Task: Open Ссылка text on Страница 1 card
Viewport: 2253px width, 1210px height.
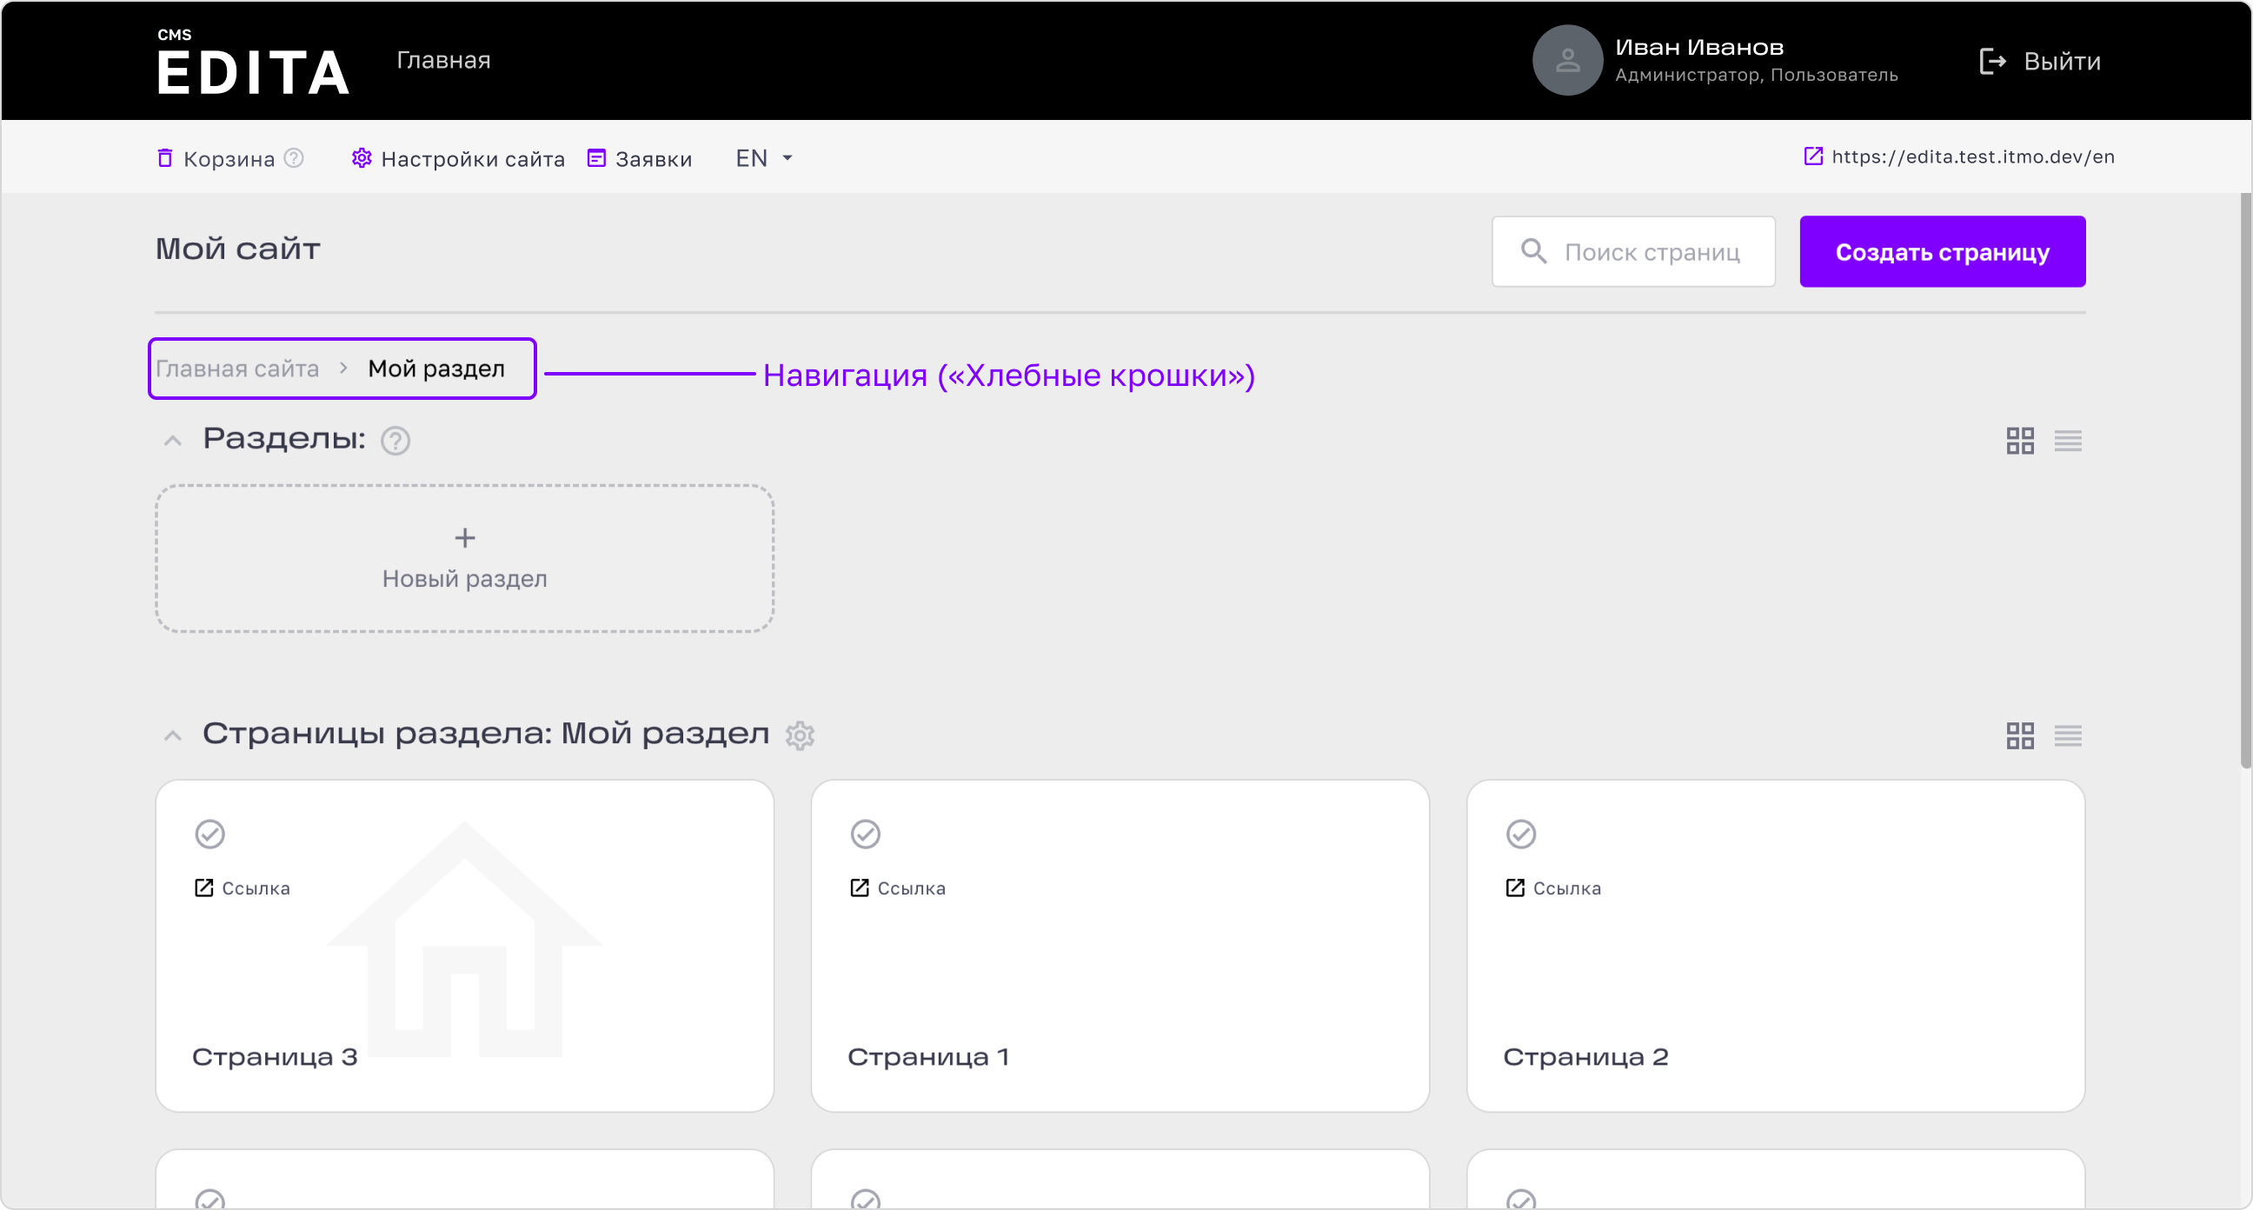Action: tap(911, 888)
